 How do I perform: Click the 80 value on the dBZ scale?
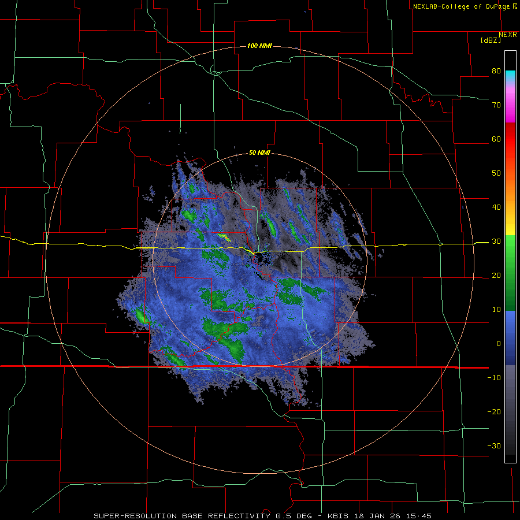[496, 70]
